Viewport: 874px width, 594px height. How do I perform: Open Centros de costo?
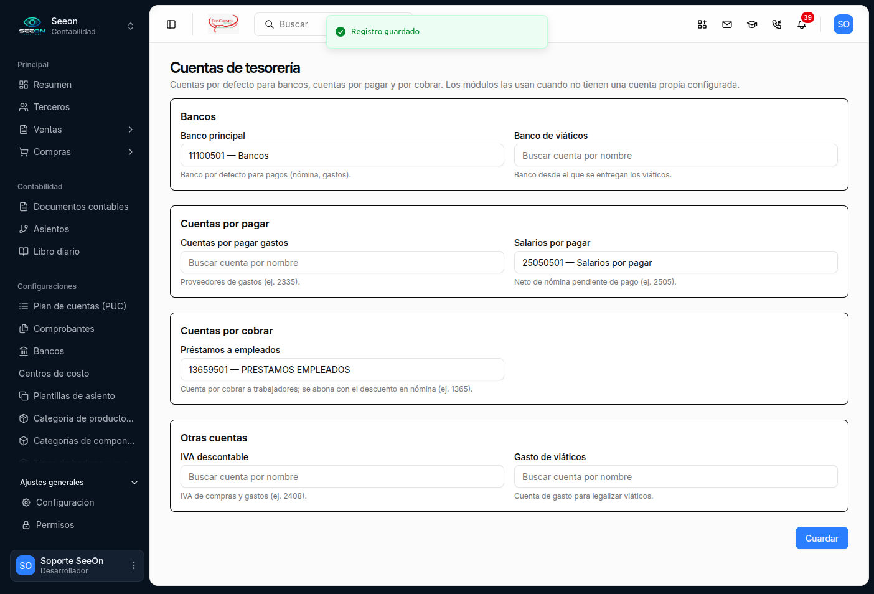pyautogui.click(x=77, y=374)
